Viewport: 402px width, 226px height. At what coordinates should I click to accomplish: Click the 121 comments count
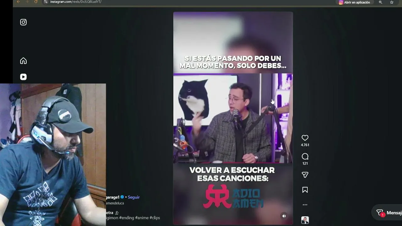(305, 164)
